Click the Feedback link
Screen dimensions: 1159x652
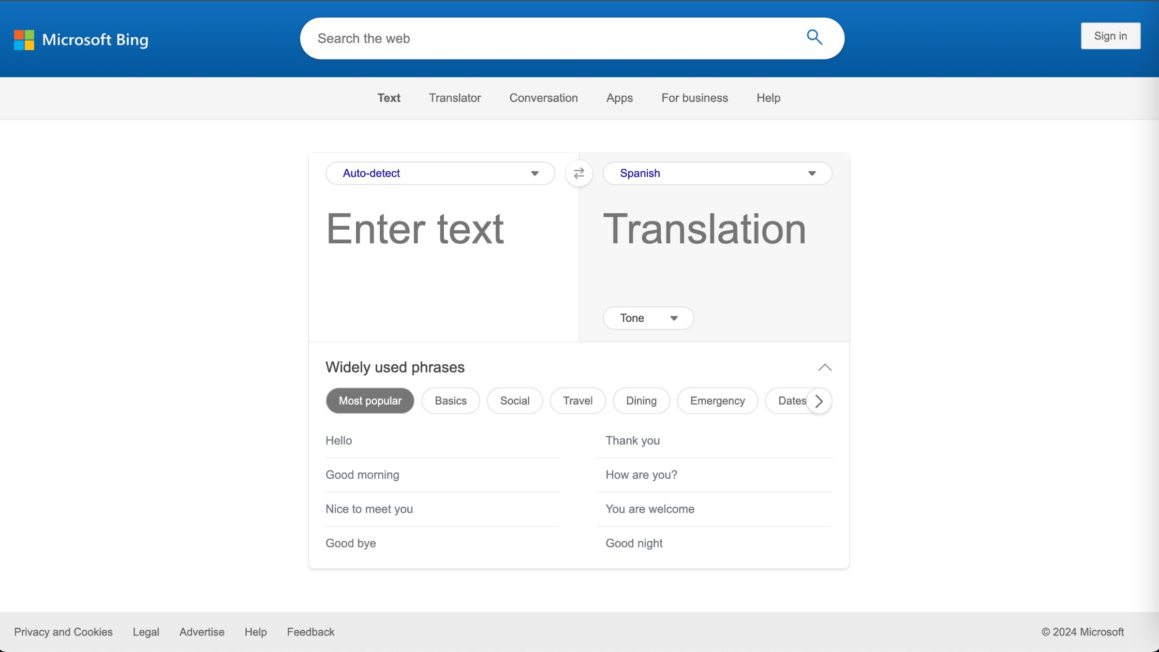[x=310, y=631]
